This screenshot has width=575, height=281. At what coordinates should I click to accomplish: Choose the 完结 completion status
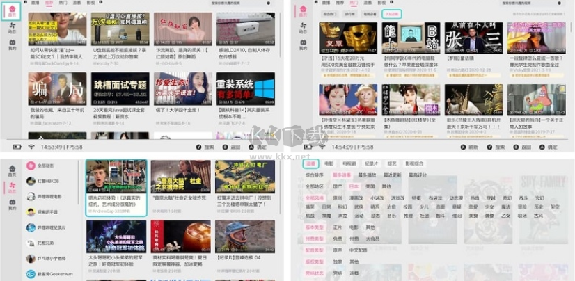coord(338,273)
